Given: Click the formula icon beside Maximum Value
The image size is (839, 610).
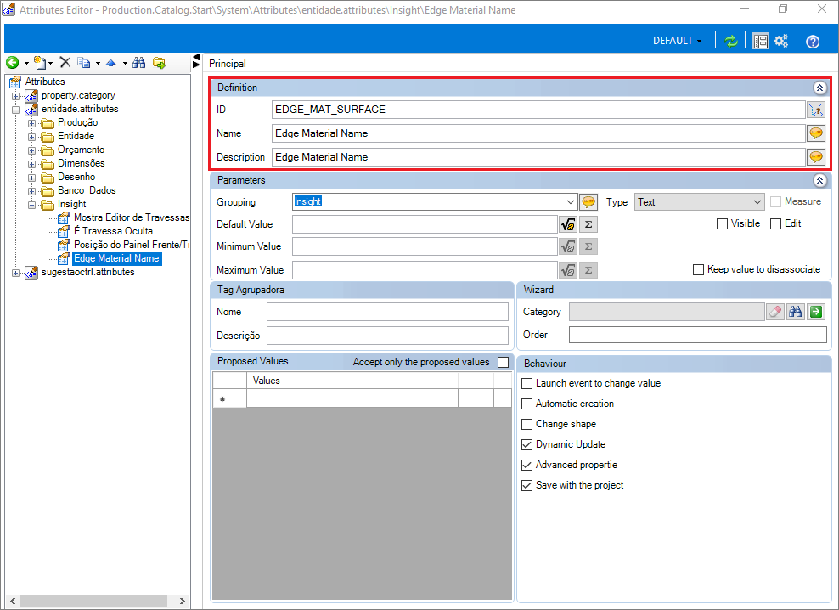Looking at the screenshot, I should pos(568,270).
